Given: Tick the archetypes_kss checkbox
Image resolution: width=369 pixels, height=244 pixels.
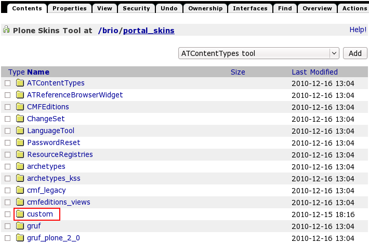Looking at the screenshot, I should (x=7, y=179).
